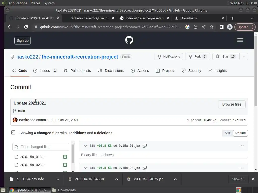The height and width of the screenshot is (193, 258).
Task: Click the install page icon in address bar
Action: click(195, 27)
